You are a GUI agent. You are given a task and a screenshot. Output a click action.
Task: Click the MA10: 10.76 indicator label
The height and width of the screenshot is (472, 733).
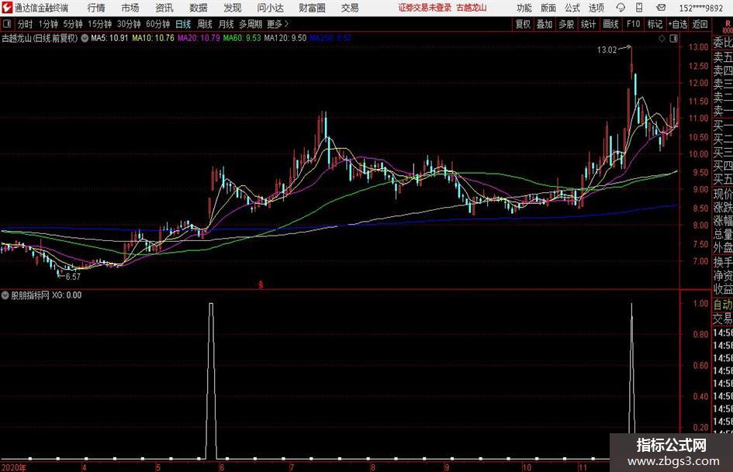[153, 38]
